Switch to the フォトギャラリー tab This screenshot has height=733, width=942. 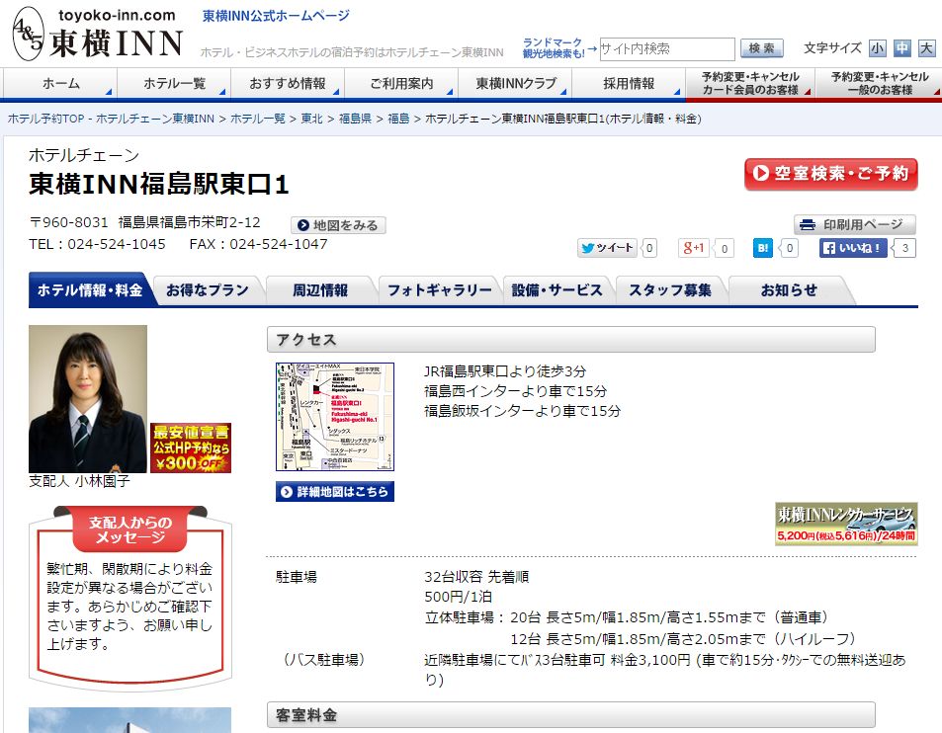click(x=439, y=290)
